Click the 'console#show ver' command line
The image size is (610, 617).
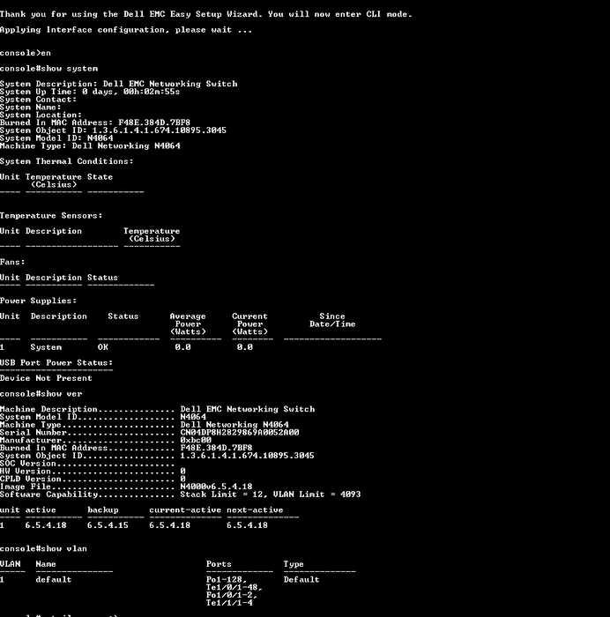[x=41, y=394]
